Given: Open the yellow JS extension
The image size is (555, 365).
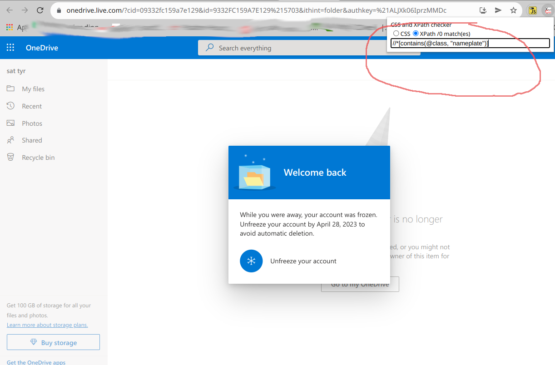Looking at the screenshot, I should [x=533, y=10].
